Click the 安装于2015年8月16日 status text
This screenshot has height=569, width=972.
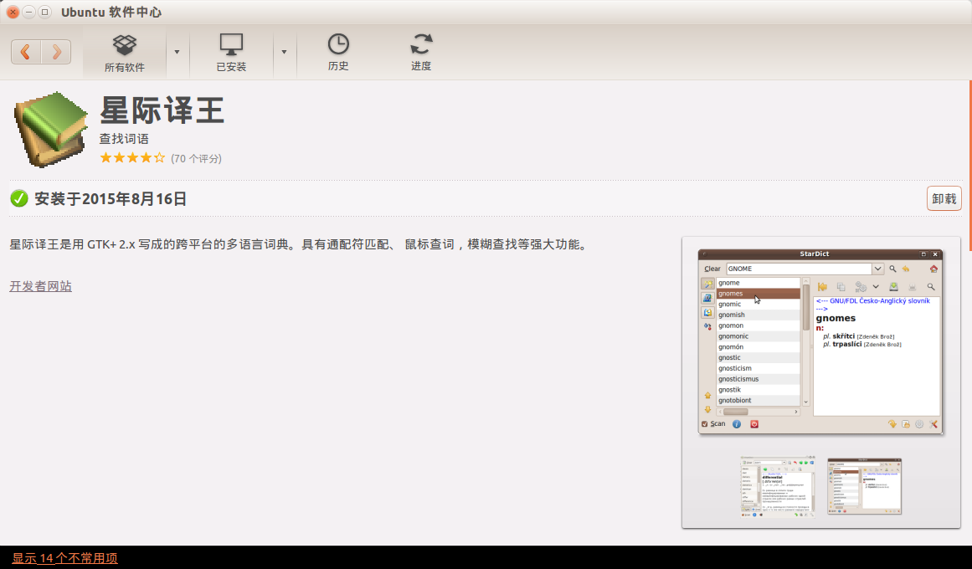click(111, 198)
